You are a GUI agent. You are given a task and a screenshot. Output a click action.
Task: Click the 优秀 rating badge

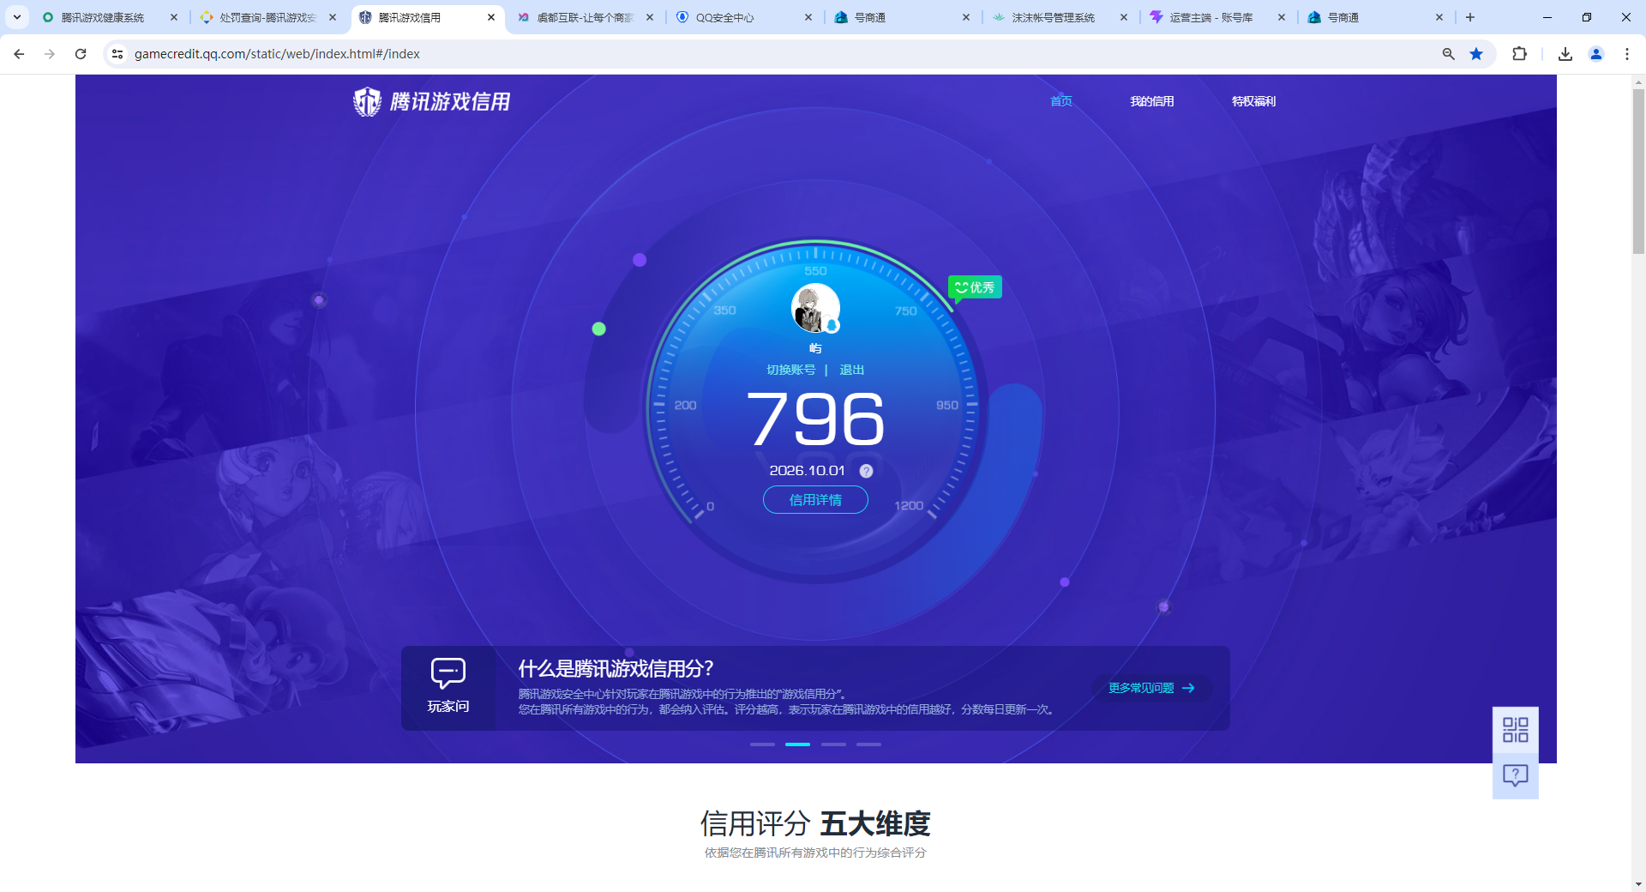(x=975, y=287)
